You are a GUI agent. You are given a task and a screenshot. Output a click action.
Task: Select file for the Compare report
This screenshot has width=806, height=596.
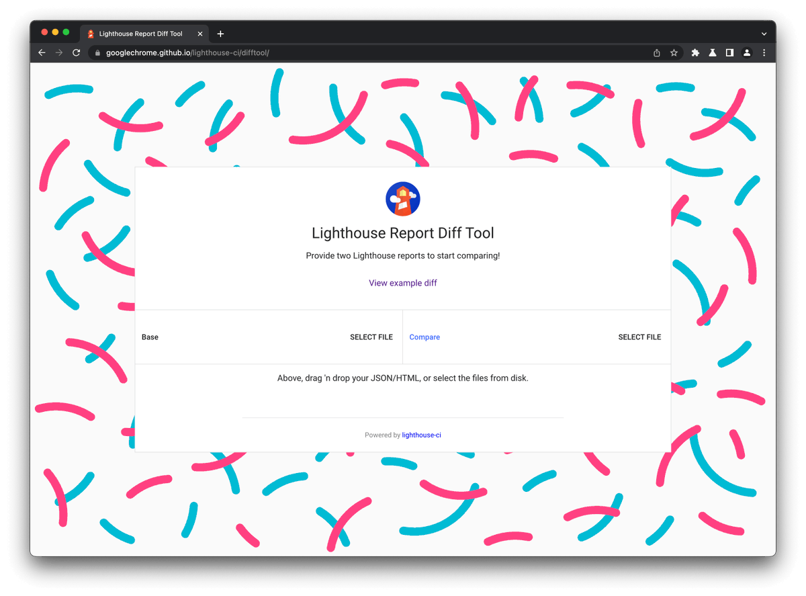coord(639,337)
